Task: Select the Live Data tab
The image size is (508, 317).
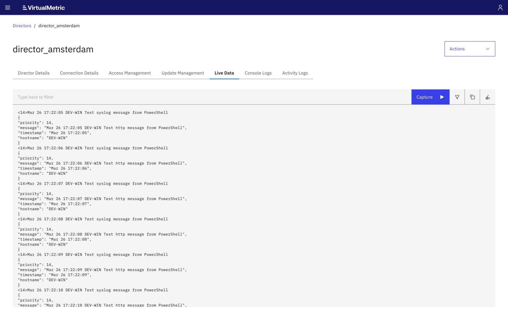Action: click(224, 73)
